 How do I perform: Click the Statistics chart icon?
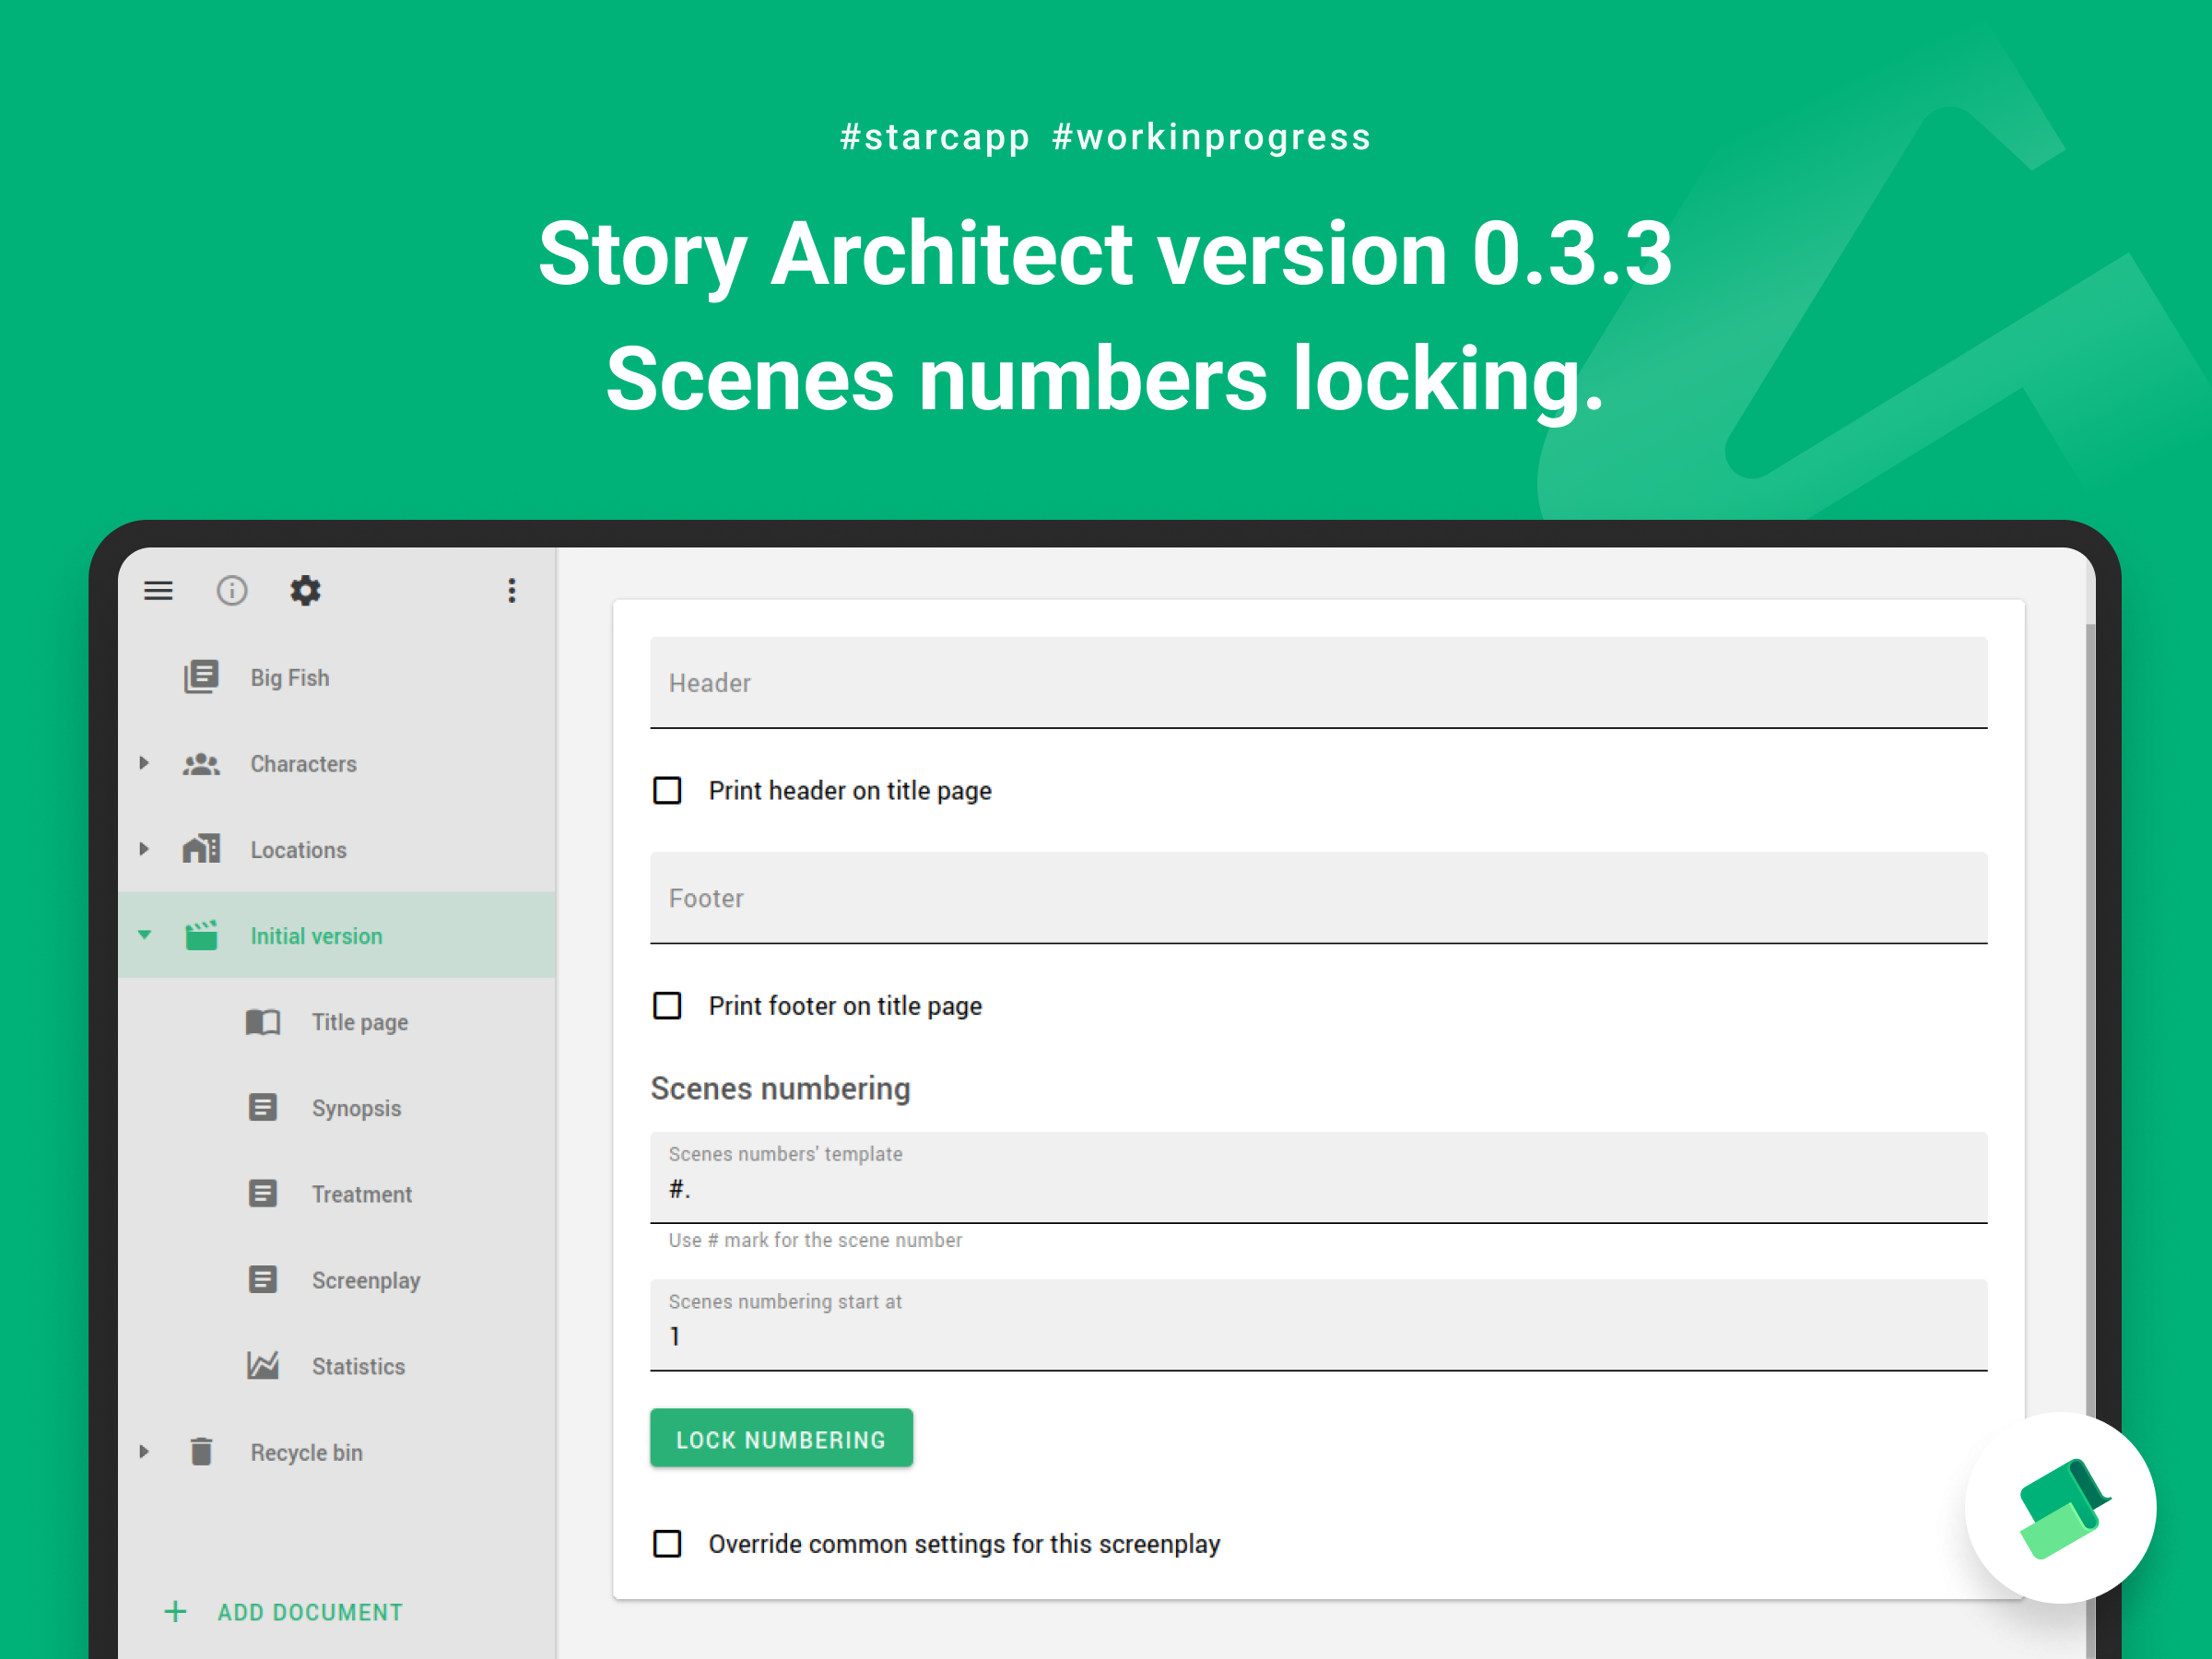click(263, 1365)
